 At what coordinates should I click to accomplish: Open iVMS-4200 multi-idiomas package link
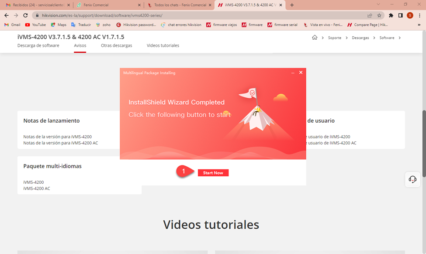(x=33, y=182)
